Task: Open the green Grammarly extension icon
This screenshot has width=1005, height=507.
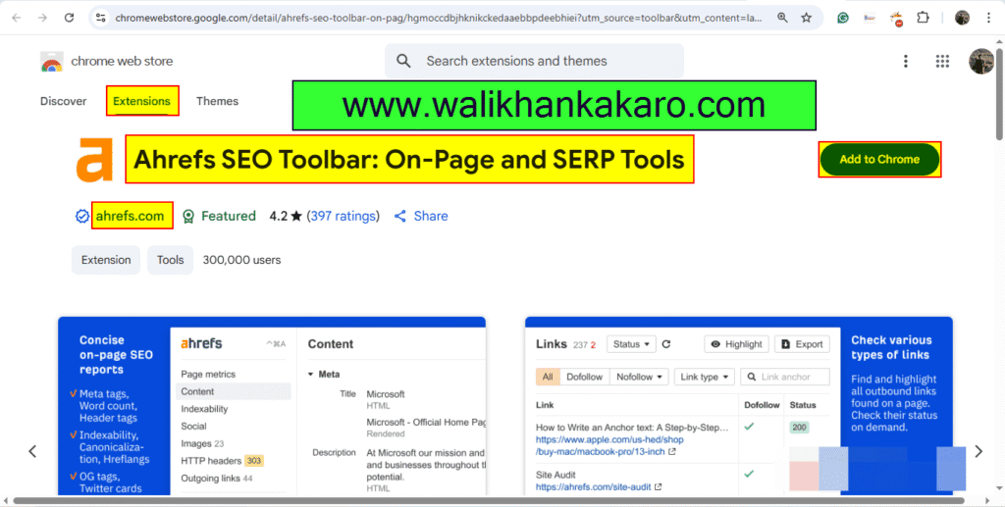Action: point(843,18)
